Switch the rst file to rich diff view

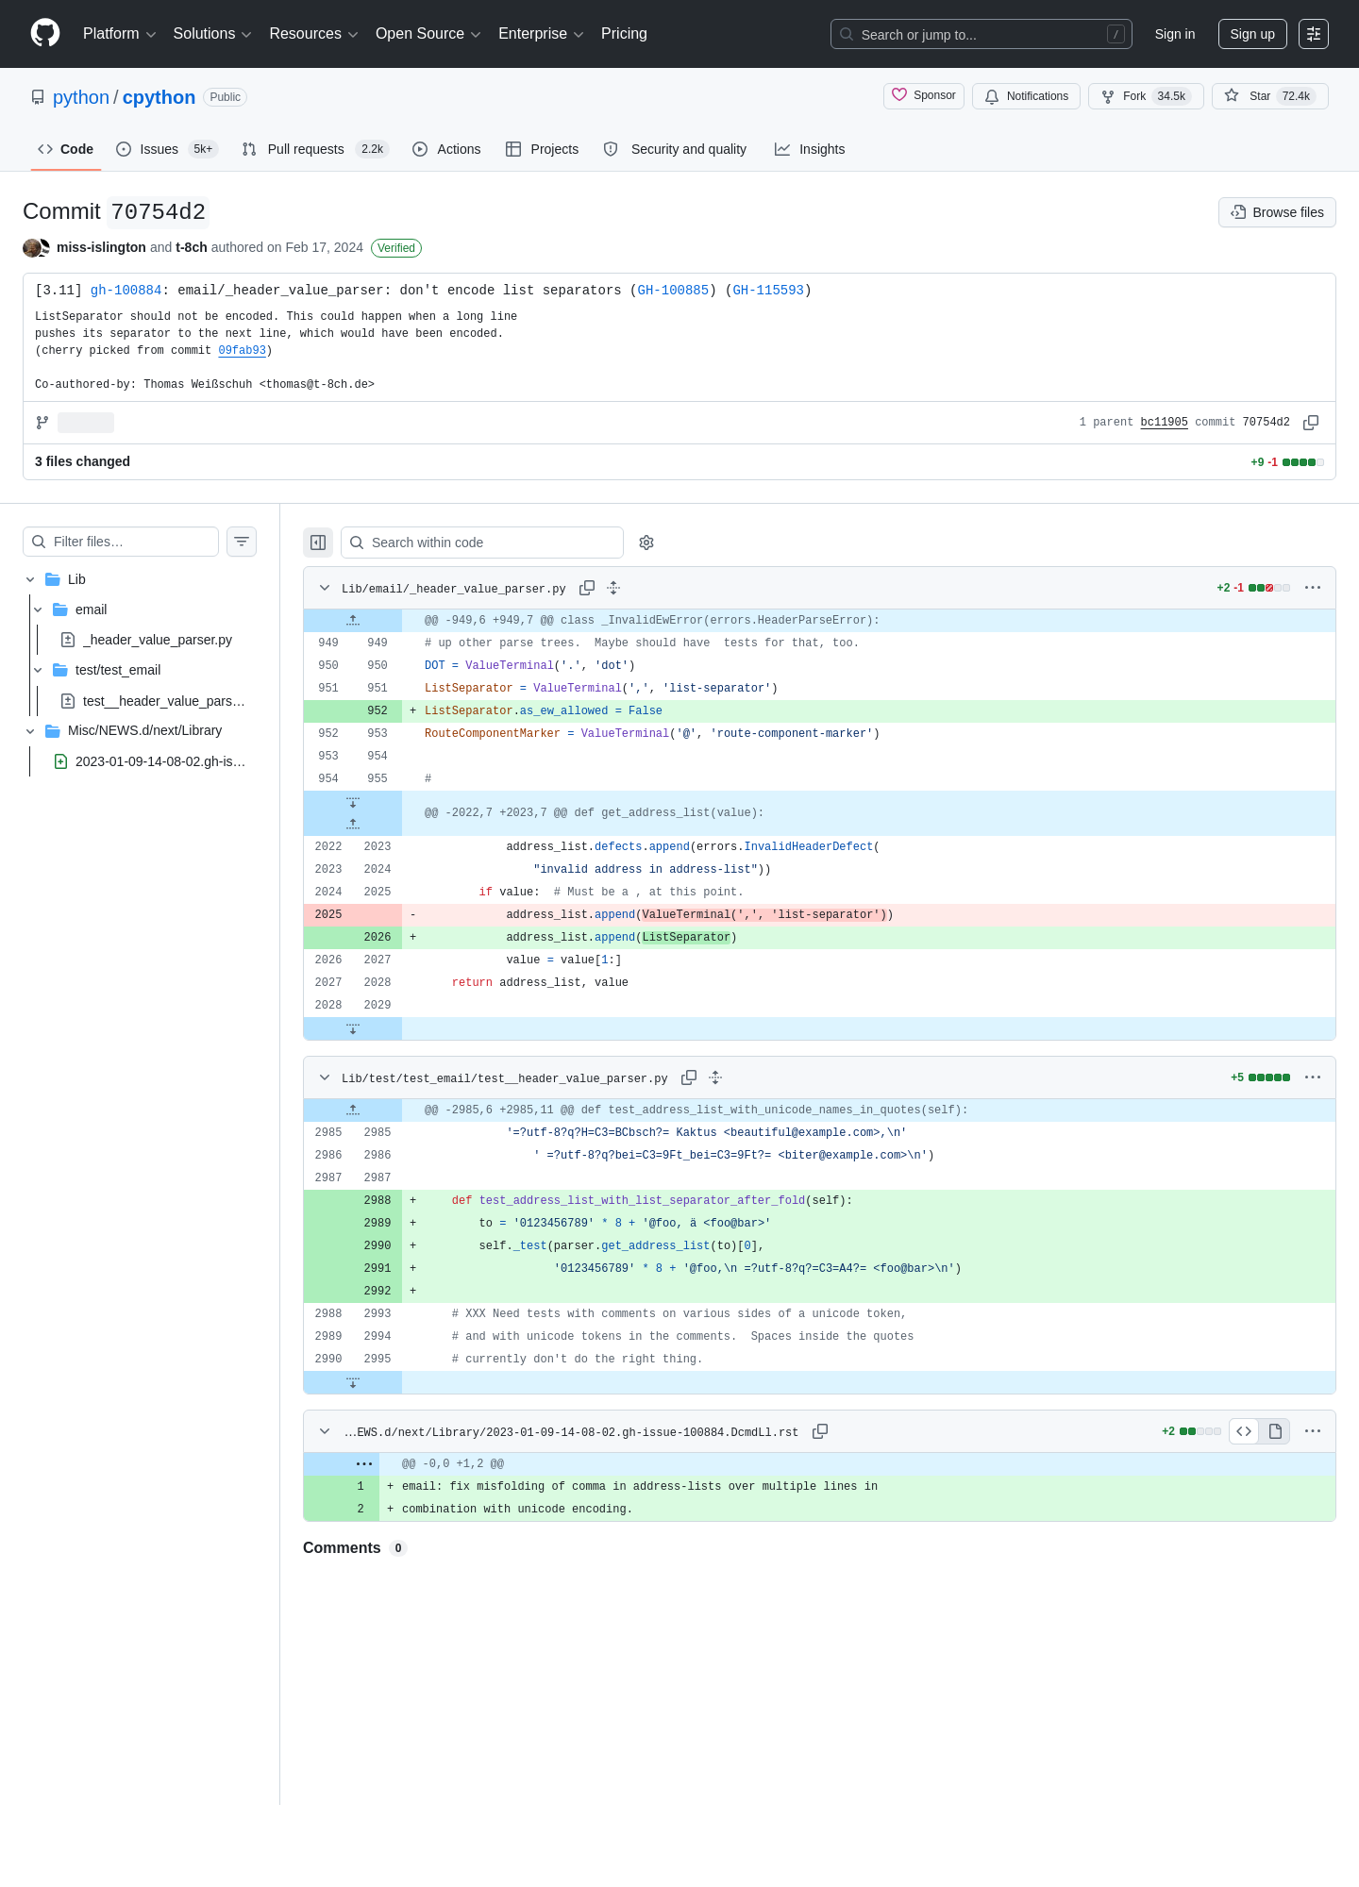pyautogui.click(x=1275, y=1431)
